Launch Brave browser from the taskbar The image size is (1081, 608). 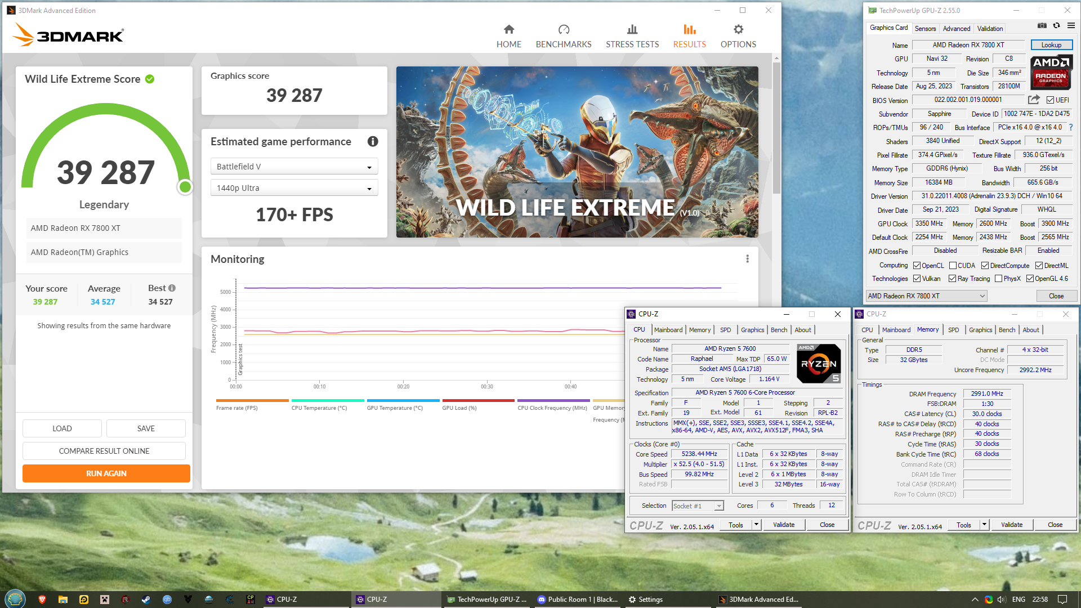click(42, 600)
